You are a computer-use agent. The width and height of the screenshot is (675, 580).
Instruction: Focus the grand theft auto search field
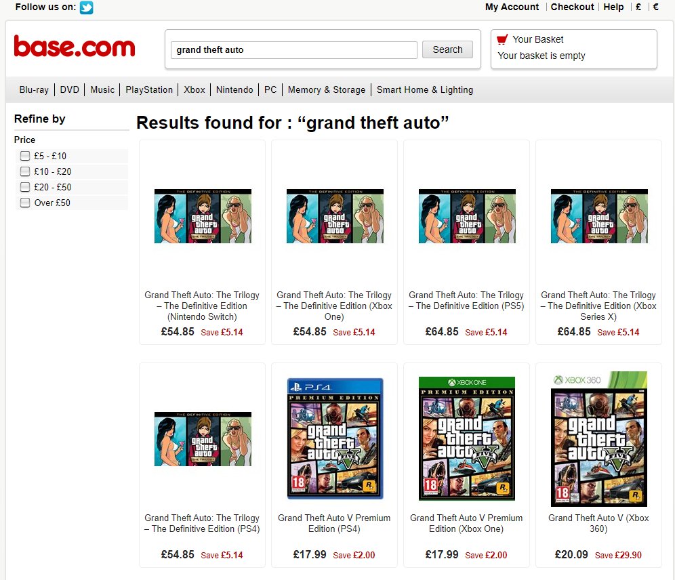tap(294, 50)
